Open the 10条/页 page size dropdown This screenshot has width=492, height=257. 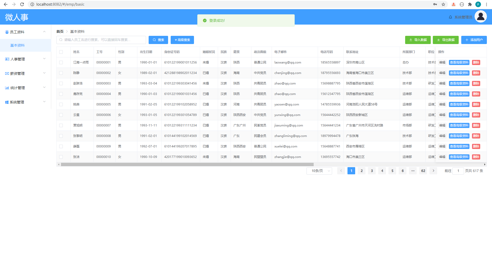319,171
